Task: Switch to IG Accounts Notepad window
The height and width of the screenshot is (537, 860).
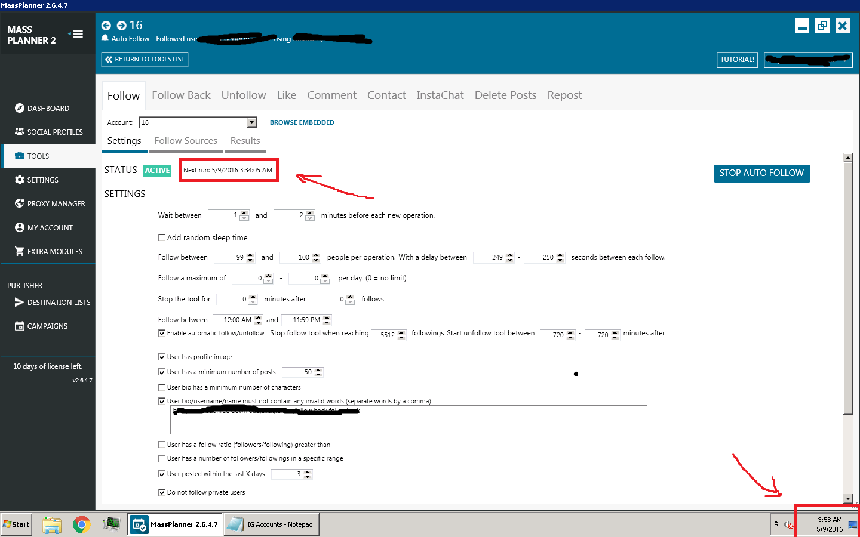Action: coord(272,524)
